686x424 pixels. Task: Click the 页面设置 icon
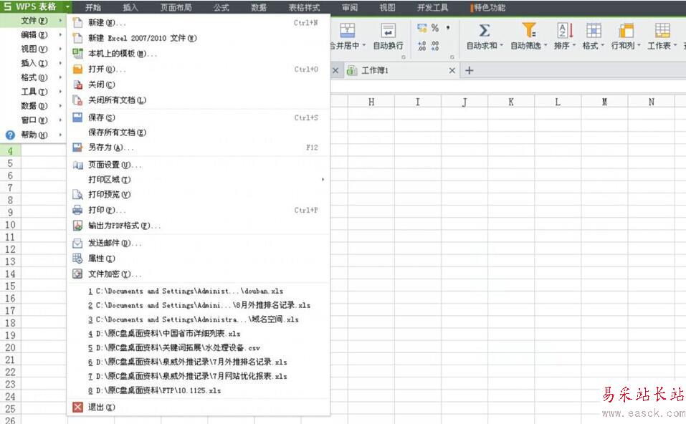(77, 165)
